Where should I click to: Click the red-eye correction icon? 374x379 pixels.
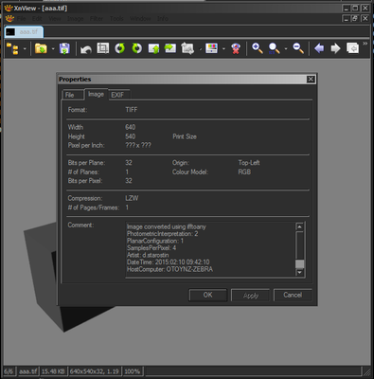coord(236,48)
